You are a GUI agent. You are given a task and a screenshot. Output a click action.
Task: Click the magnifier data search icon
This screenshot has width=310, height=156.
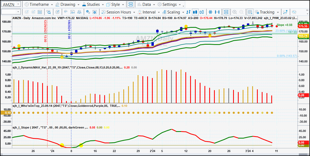49,12
